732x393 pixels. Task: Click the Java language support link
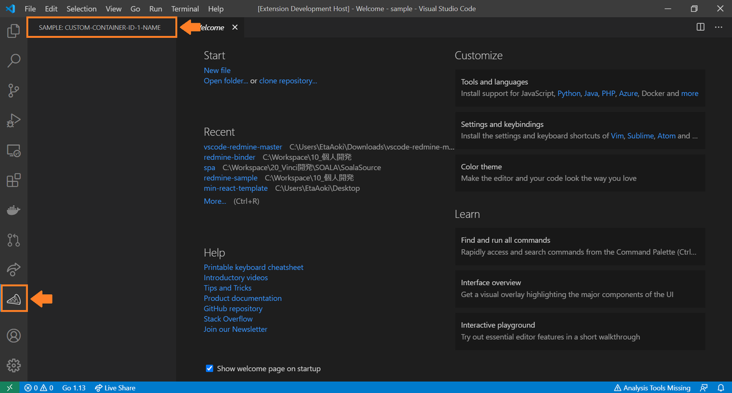(x=590, y=93)
